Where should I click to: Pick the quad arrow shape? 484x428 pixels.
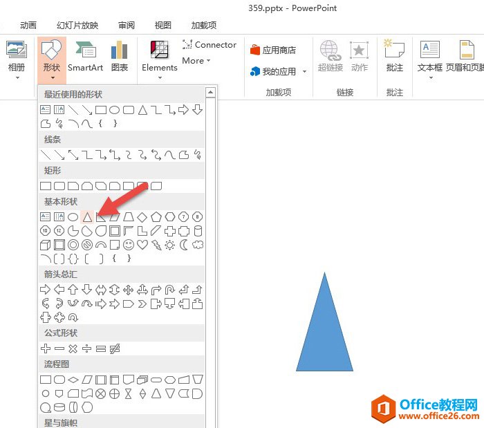pos(128,290)
